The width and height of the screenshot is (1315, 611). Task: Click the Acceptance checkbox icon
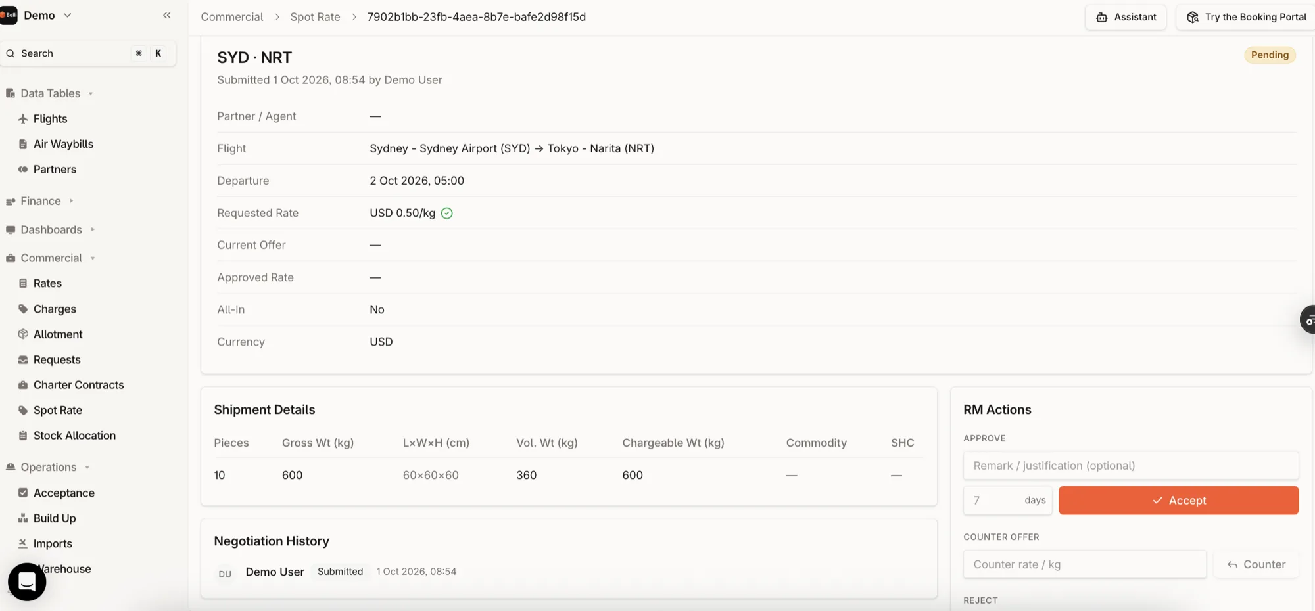click(x=23, y=493)
